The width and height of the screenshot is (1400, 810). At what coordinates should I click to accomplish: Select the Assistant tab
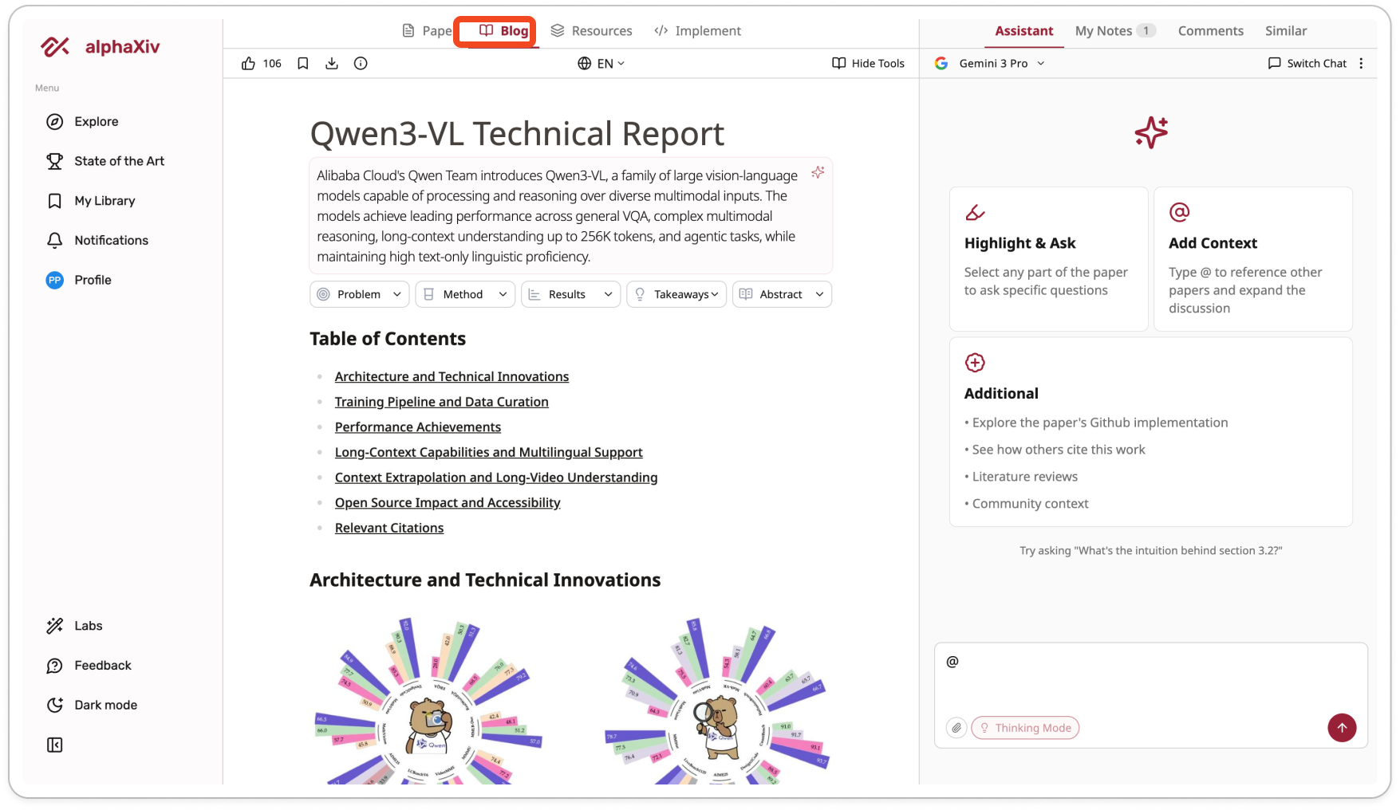(x=1024, y=31)
